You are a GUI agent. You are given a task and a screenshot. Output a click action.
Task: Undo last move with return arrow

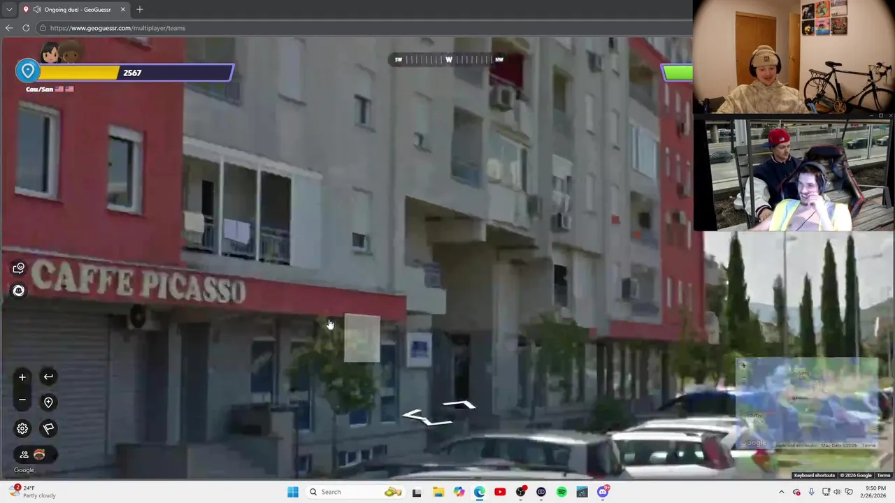click(x=48, y=377)
